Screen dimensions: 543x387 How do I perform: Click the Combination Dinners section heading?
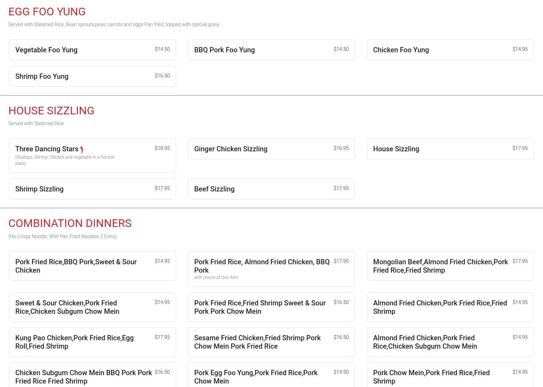pos(70,223)
